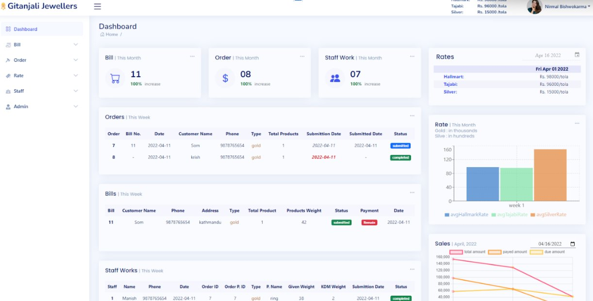
Task: Expand the Bill sidebar menu chevron
Action: coord(75,45)
